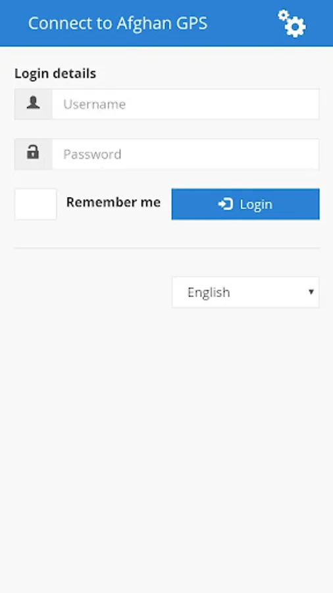Log in with the blue Login button
This screenshot has width=333, height=593.
[245, 204]
